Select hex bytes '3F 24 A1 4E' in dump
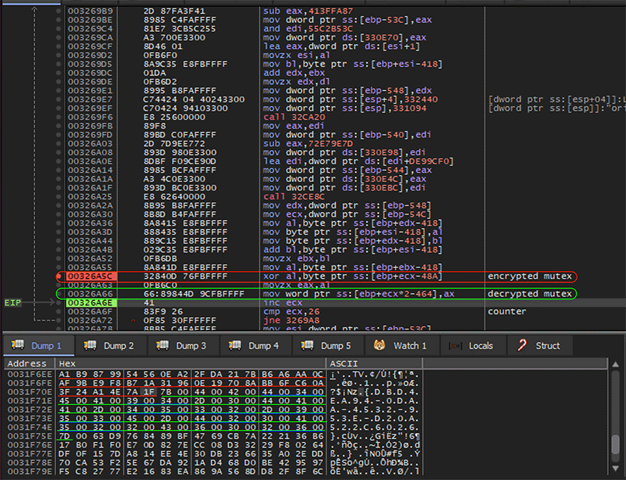The image size is (626, 480). tap(90, 392)
